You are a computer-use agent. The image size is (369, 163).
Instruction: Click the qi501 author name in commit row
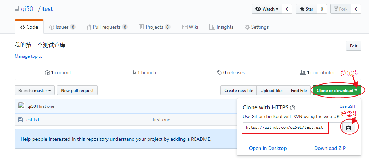[x=33, y=106]
